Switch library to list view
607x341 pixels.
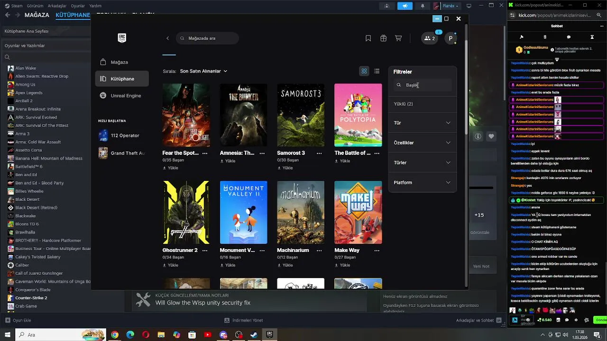(x=377, y=71)
